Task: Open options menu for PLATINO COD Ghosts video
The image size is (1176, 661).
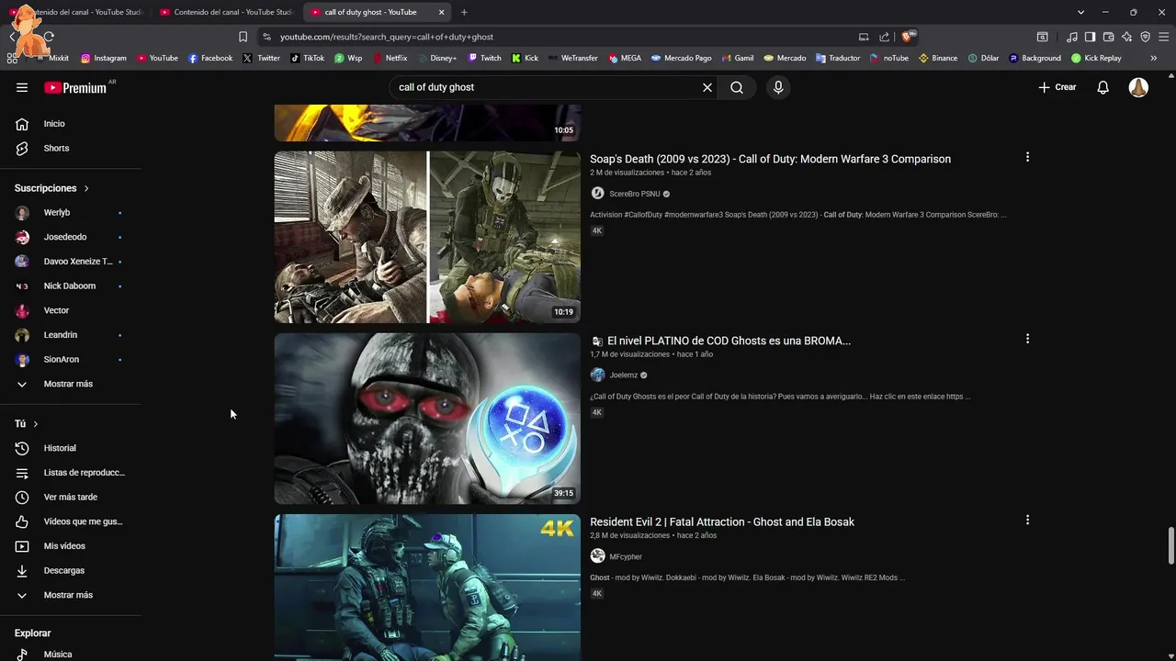Action: click(1027, 339)
